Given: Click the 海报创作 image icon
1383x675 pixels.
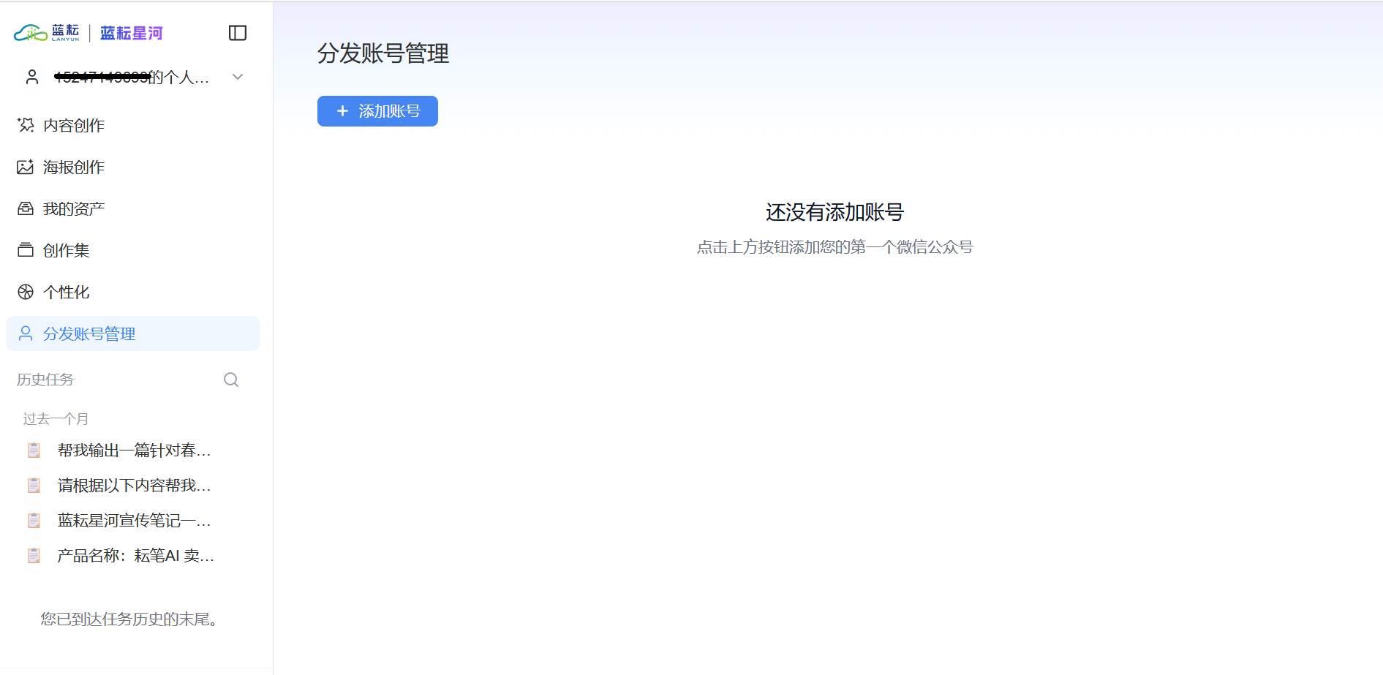Looking at the screenshot, I should click(26, 167).
